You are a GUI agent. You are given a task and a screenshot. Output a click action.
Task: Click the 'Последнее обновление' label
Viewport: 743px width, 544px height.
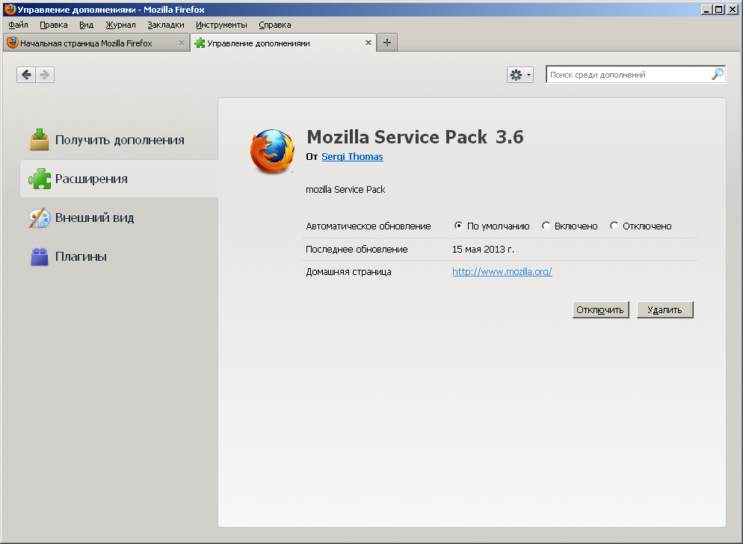(357, 250)
